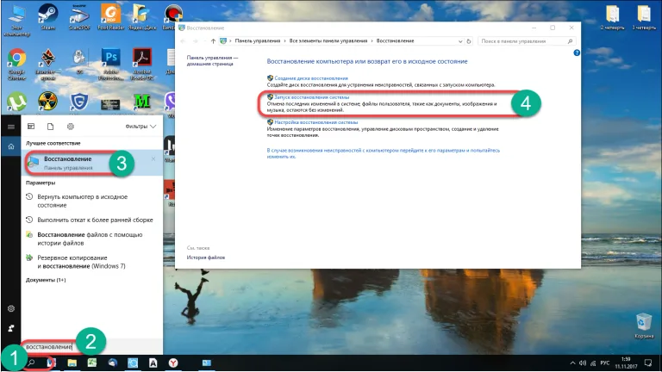Open the volume control in system tray

(583, 363)
